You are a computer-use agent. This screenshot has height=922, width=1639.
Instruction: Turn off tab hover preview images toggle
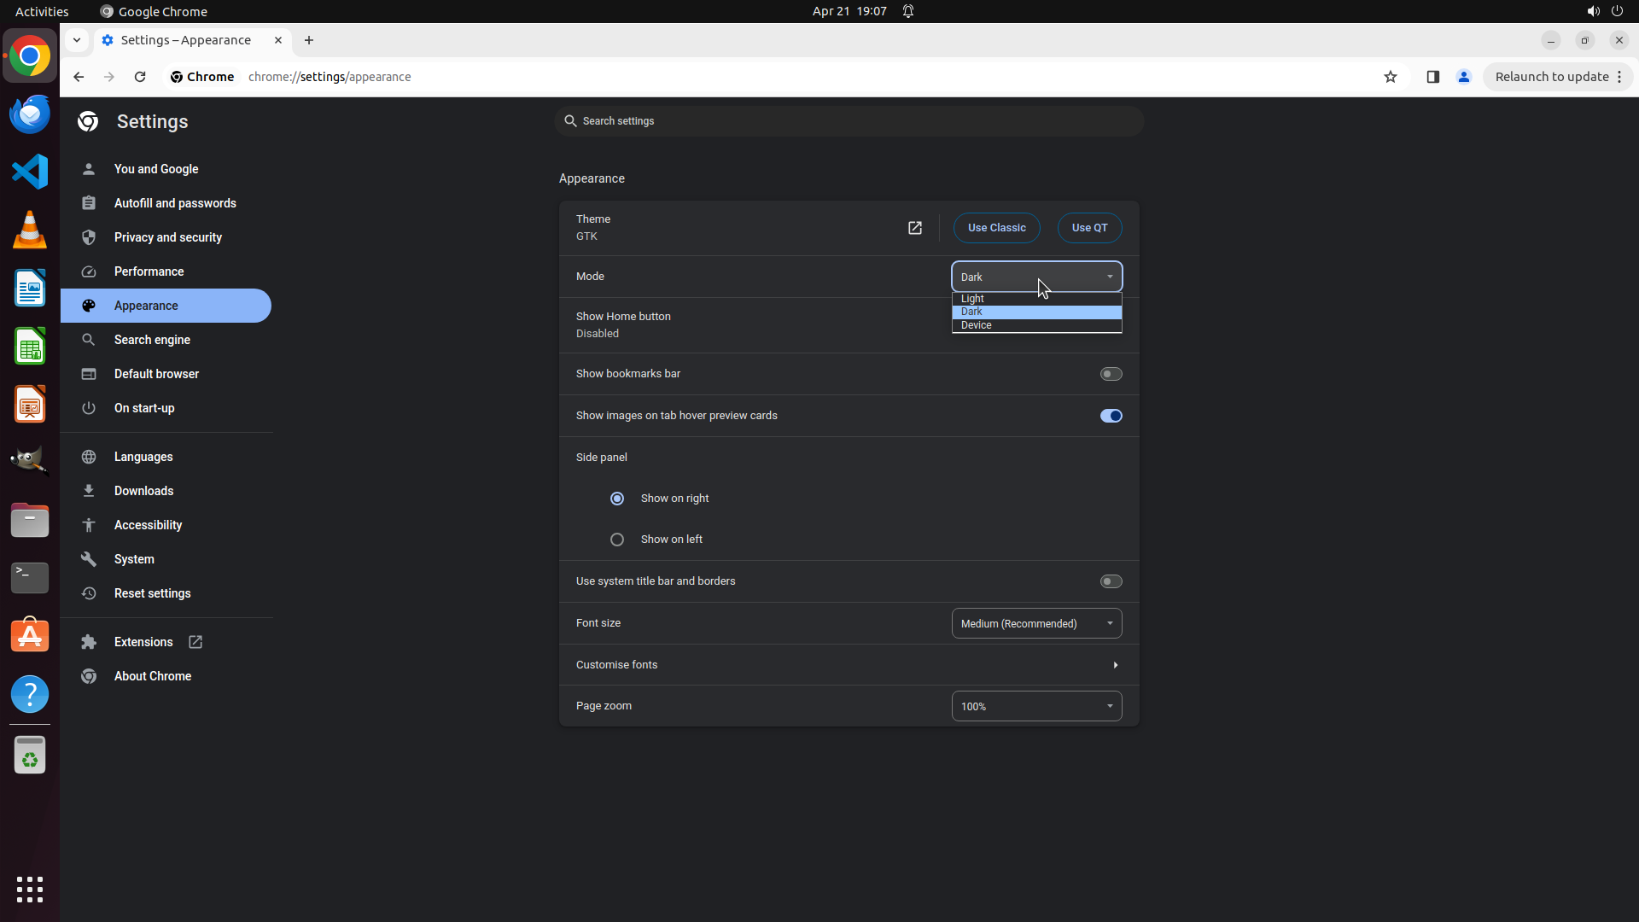1111,416
